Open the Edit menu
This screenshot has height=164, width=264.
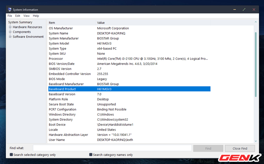pos(18,16)
